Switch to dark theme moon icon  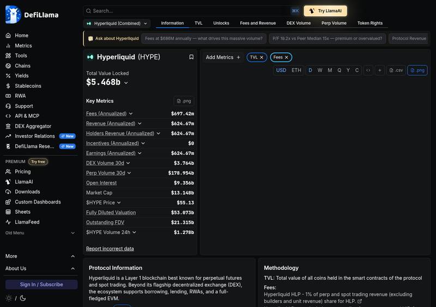(23, 298)
